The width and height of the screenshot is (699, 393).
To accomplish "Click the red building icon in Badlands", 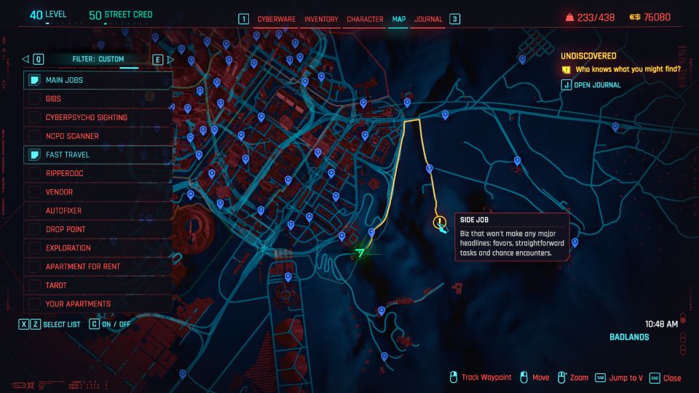I will pos(457,288).
